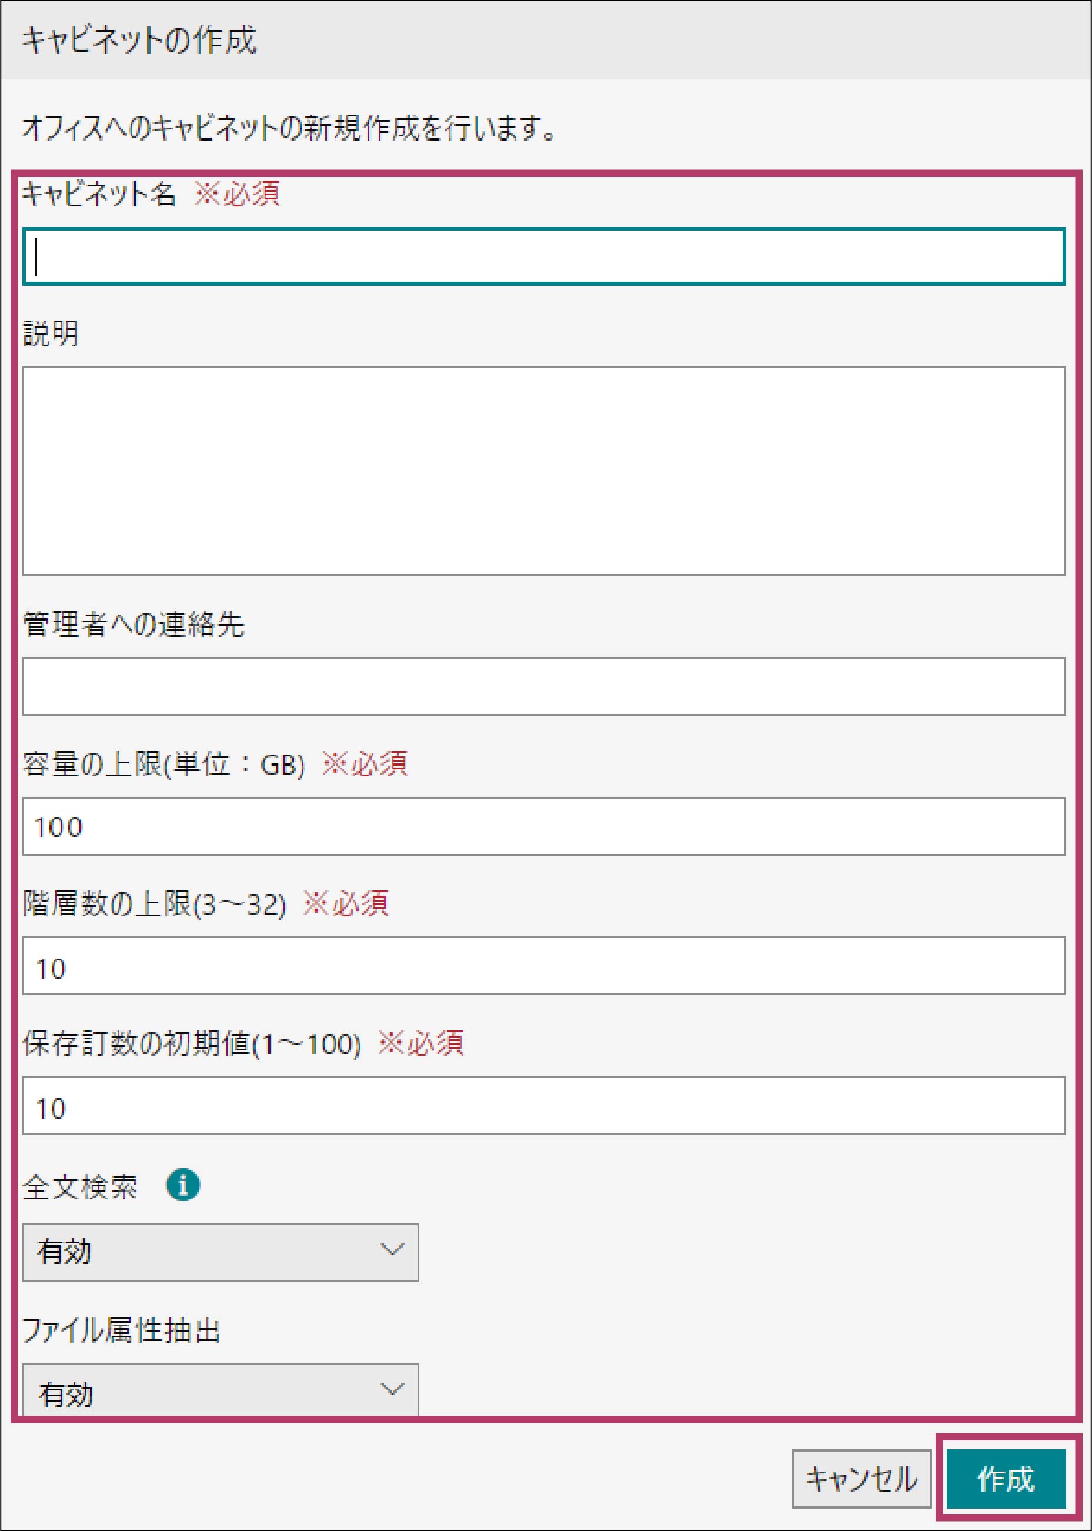The height and width of the screenshot is (1531, 1092).
Task: Click the info icon beside 全文検索
Action: tap(182, 1184)
